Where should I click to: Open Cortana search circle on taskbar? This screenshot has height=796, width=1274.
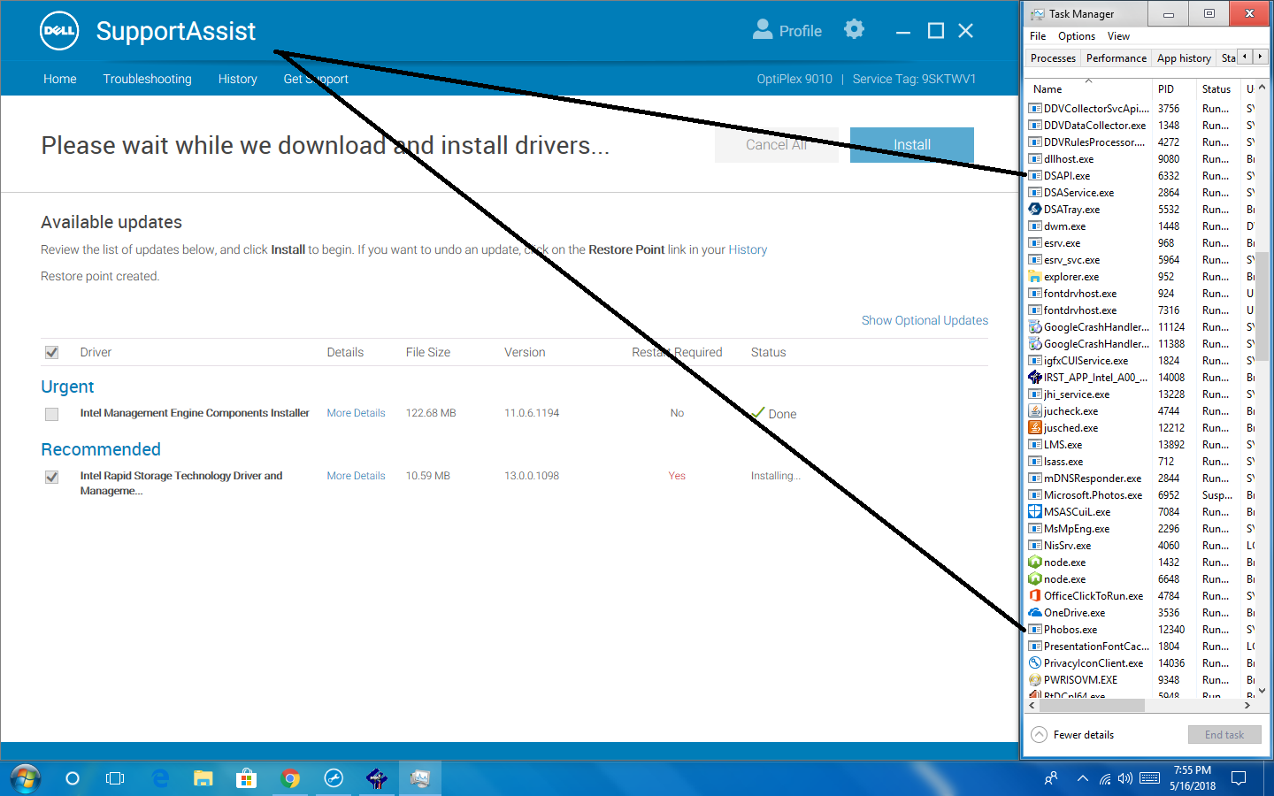tap(73, 778)
